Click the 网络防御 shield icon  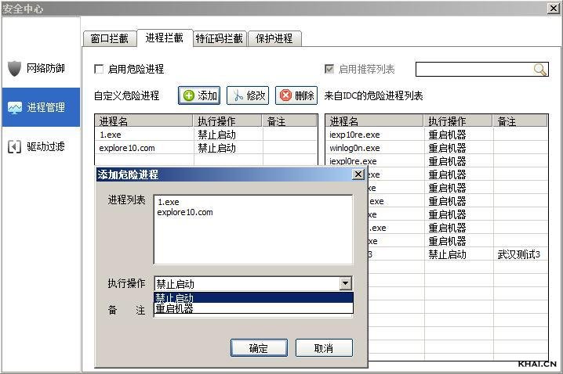15,68
